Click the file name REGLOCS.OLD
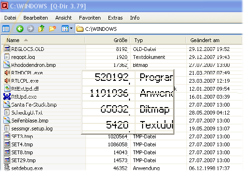 28,49
